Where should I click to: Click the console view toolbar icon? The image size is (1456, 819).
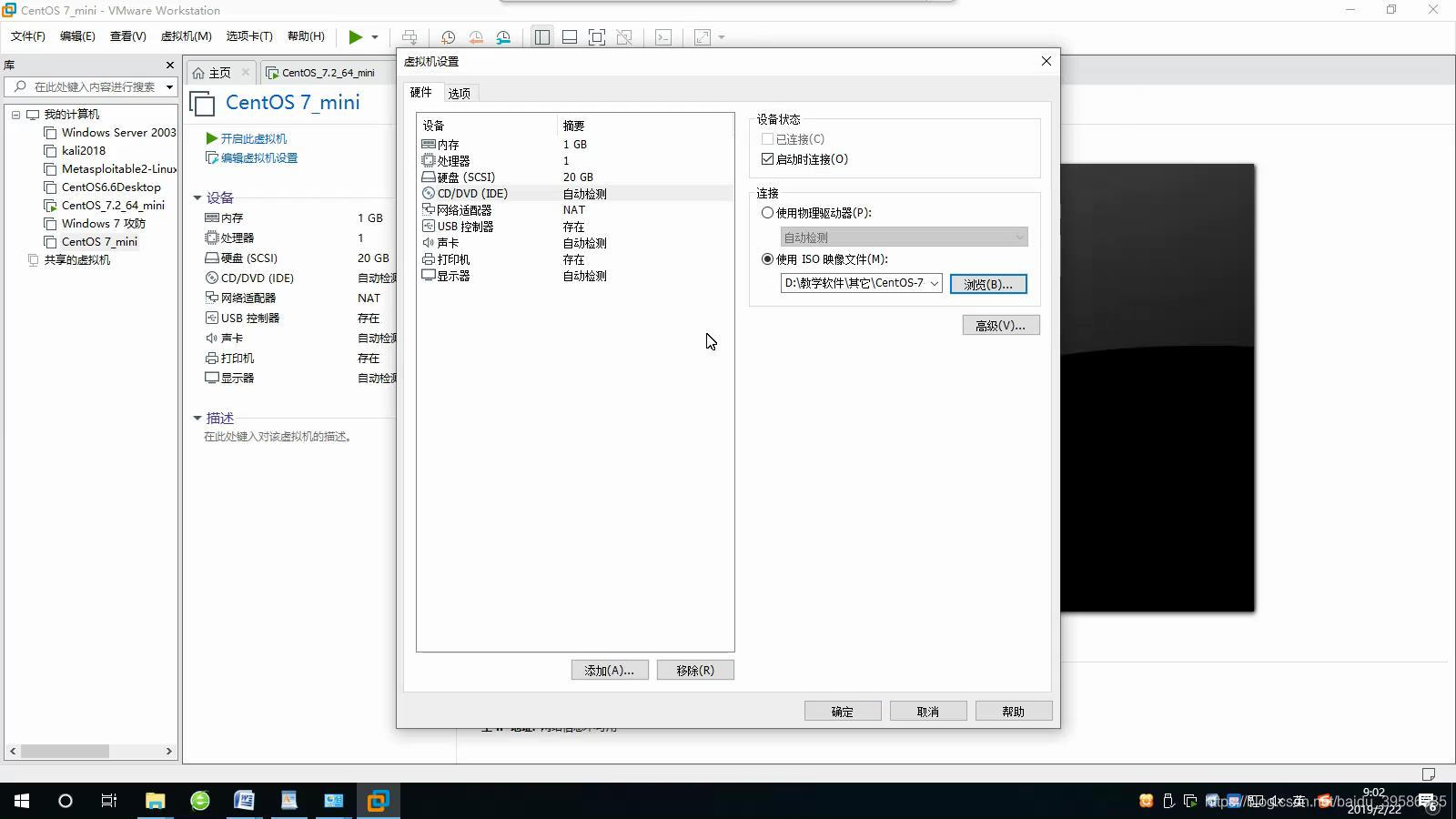[663, 37]
